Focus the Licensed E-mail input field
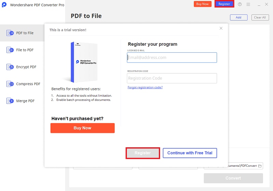 coord(172,57)
